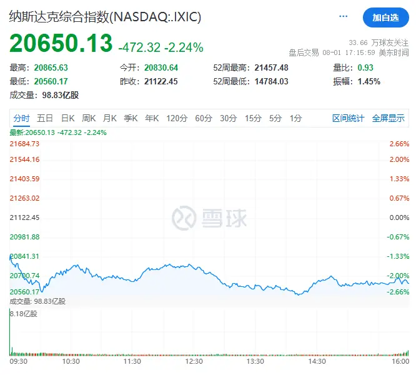Click the 成交量 98.83亿股 stat under 最低
Viewport: 416px width, 375px height.
(x=44, y=95)
